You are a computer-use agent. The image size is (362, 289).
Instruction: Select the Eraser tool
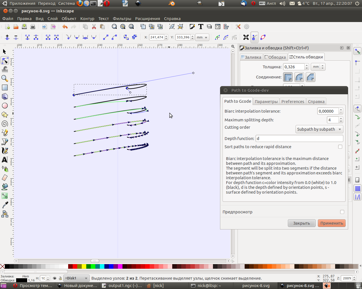(x=5, y=178)
